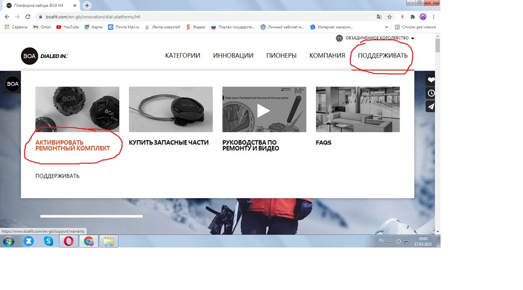Open the Chrome profile avatar
The image size is (523, 290).
(423, 17)
